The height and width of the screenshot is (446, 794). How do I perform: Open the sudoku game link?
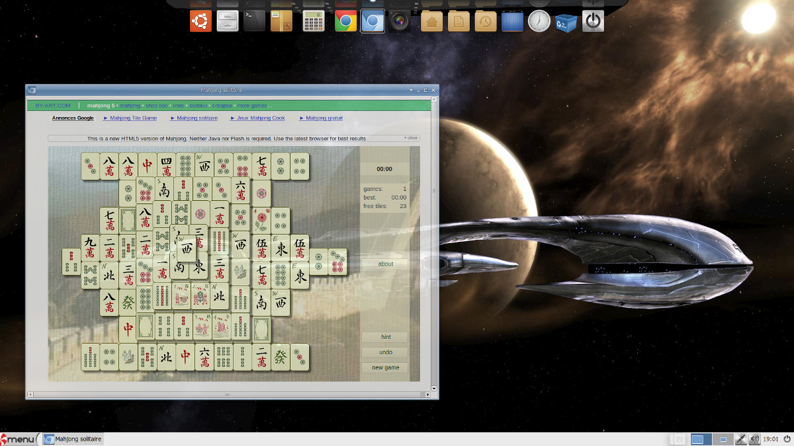pos(198,106)
